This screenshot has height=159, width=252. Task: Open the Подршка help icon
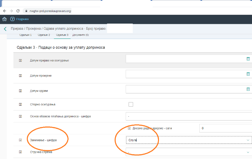tap(13, 19)
